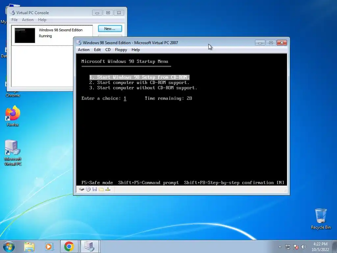The image size is (337, 253).
Task: Click 'Start Windows 98 Setup from CD-ROM' option
Action: click(x=139, y=77)
